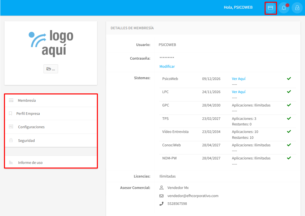Screen dimensions: 305x216
Task: Click the membership card icon in header
Action: click(x=270, y=8)
